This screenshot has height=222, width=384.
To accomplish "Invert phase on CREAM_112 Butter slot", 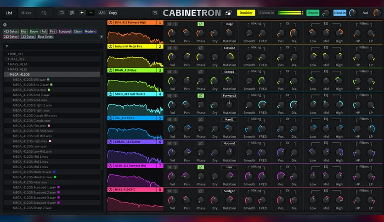I will pyautogui.click(x=201, y=143).
